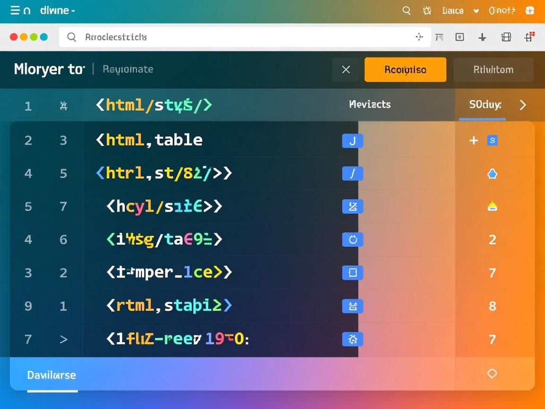545x409 pixels.
Task: Toggle the blue square box icon in the <t-mper_lce> row
Action: pos(352,273)
